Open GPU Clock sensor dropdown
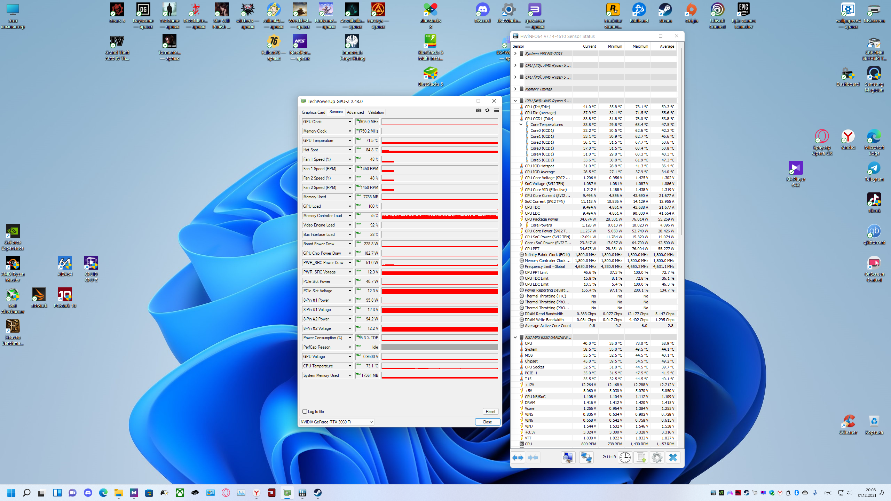The height and width of the screenshot is (501, 891). click(350, 122)
